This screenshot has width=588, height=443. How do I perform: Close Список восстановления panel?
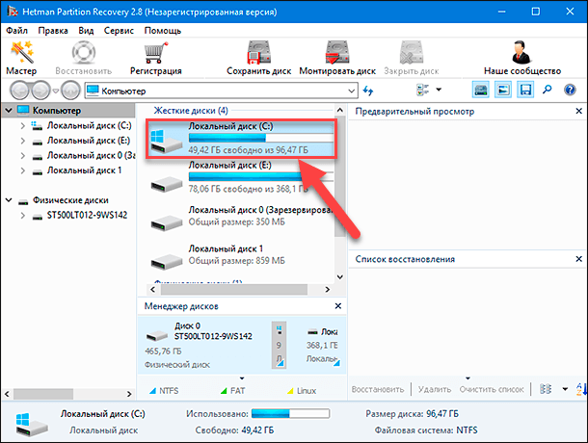click(x=578, y=259)
